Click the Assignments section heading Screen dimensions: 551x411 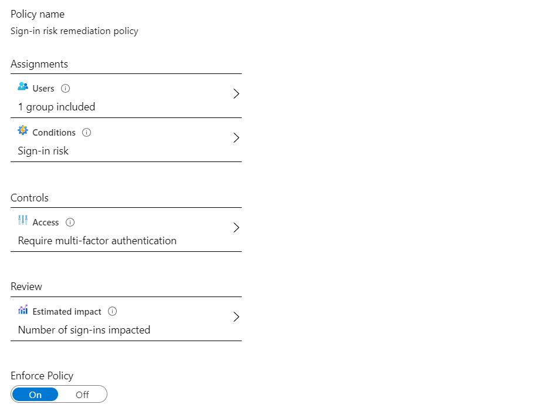[x=39, y=64]
